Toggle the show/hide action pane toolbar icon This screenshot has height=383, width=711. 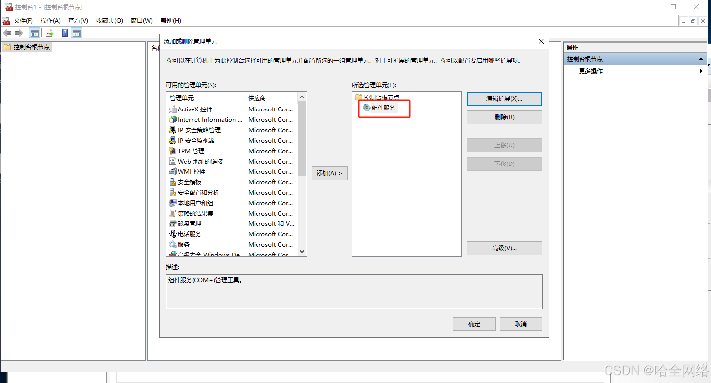[x=76, y=33]
